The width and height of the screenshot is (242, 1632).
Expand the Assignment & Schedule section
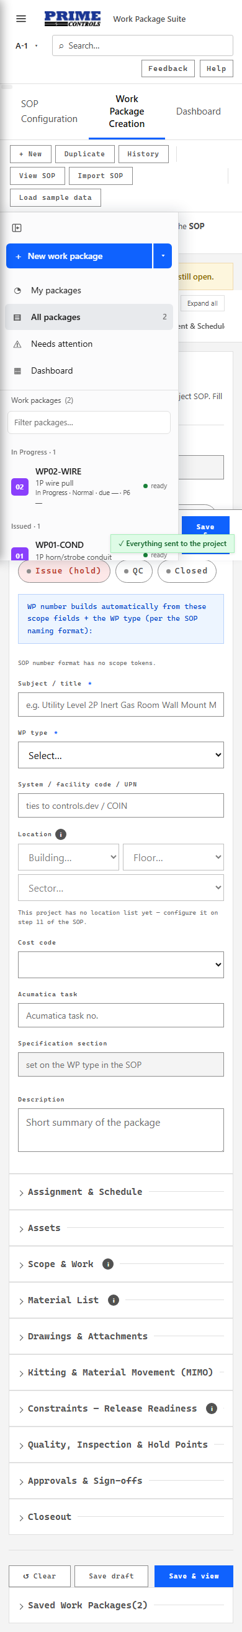point(120,1192)
